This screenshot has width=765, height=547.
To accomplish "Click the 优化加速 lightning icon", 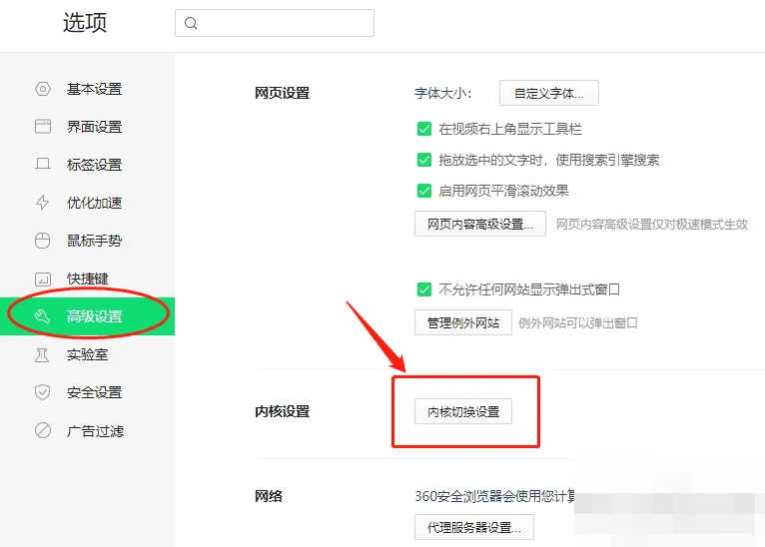I will click(x=43, y=203).
